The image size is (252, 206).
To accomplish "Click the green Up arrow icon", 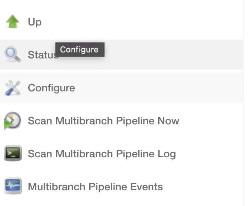I will coord(13,22).
